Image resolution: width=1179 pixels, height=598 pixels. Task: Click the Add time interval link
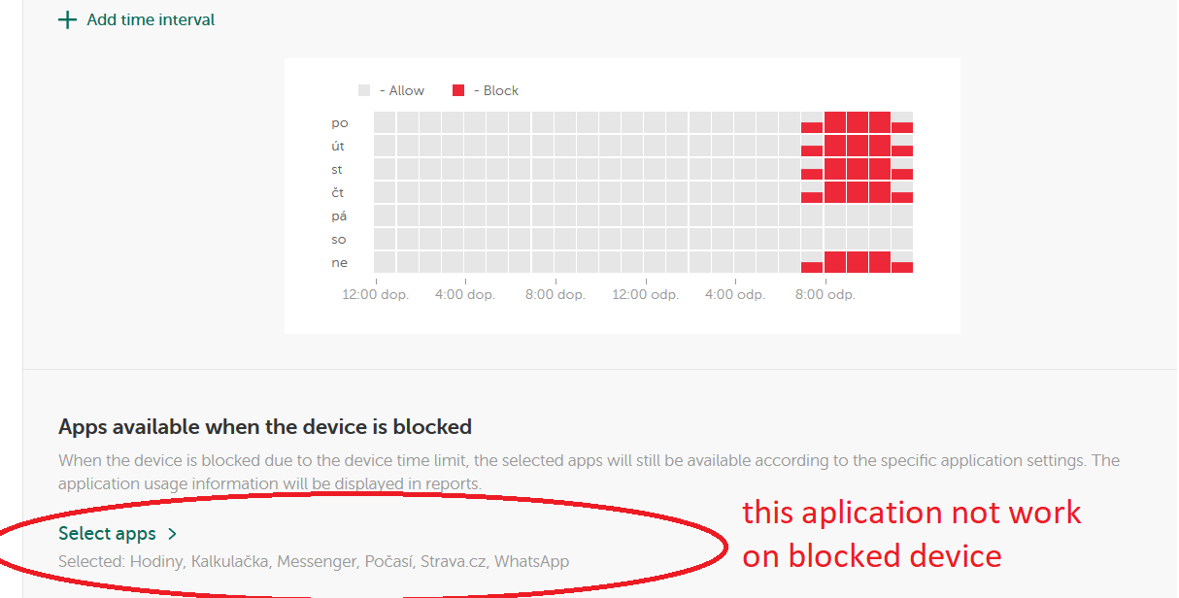point(151,19)
